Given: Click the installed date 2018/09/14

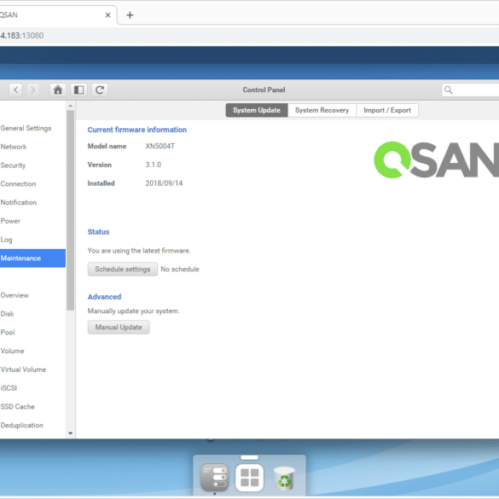Looking at the screenshot, I should 165,183.
